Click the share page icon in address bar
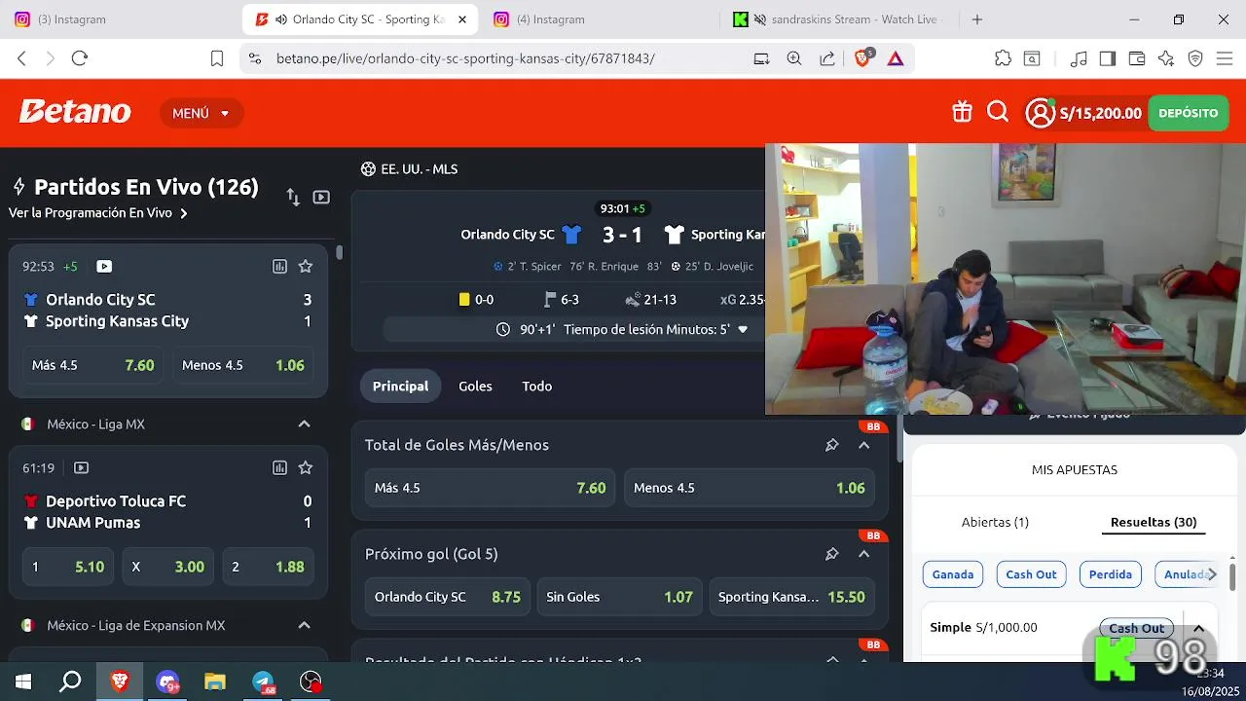 (x=827, y=58)
